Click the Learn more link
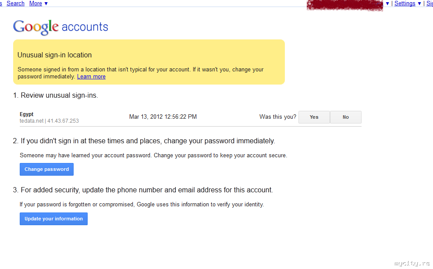 coord(91,77)
